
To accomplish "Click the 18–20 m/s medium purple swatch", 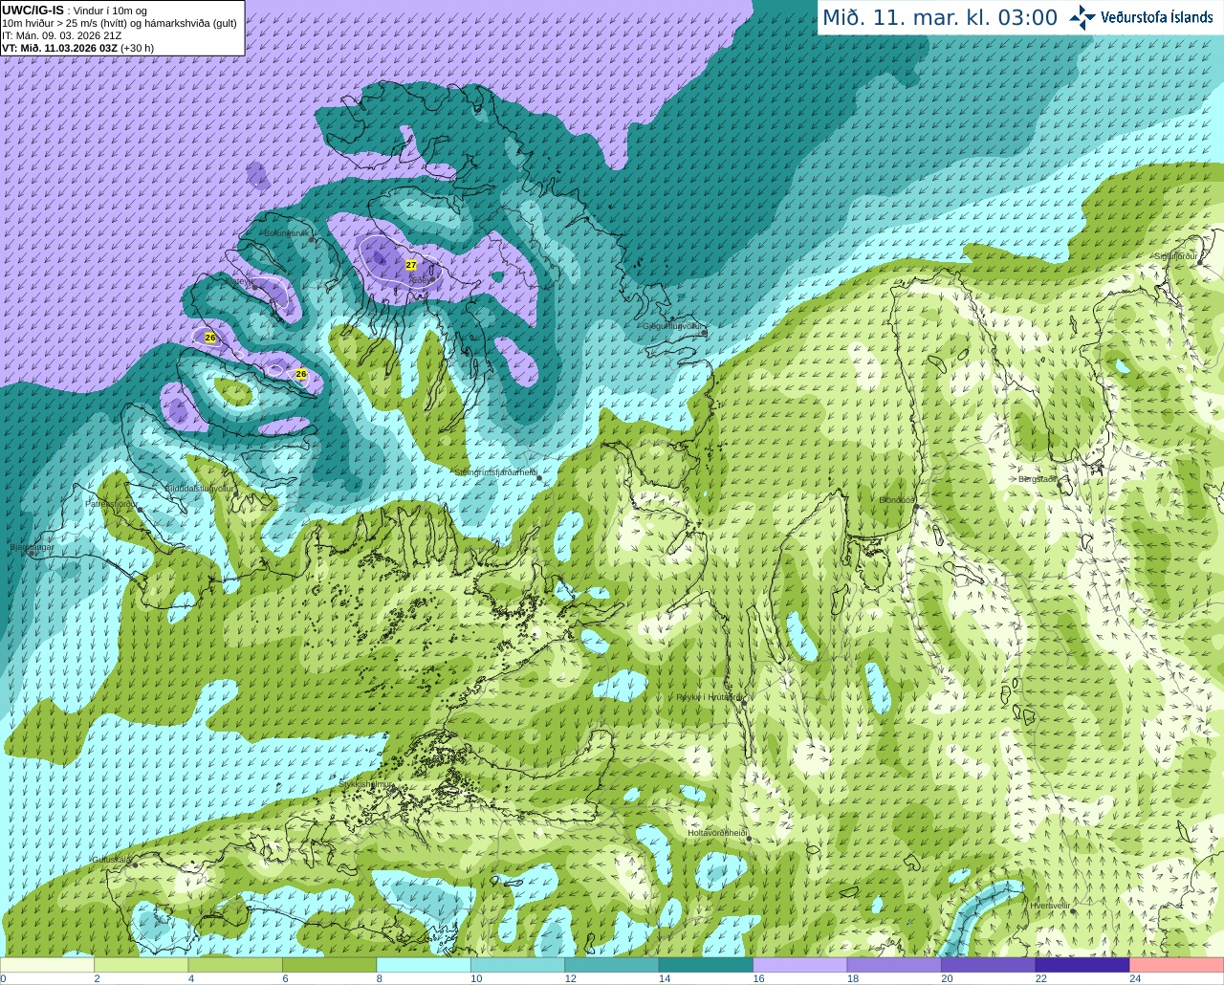I will pyautogui.click(x=894, y=965).
